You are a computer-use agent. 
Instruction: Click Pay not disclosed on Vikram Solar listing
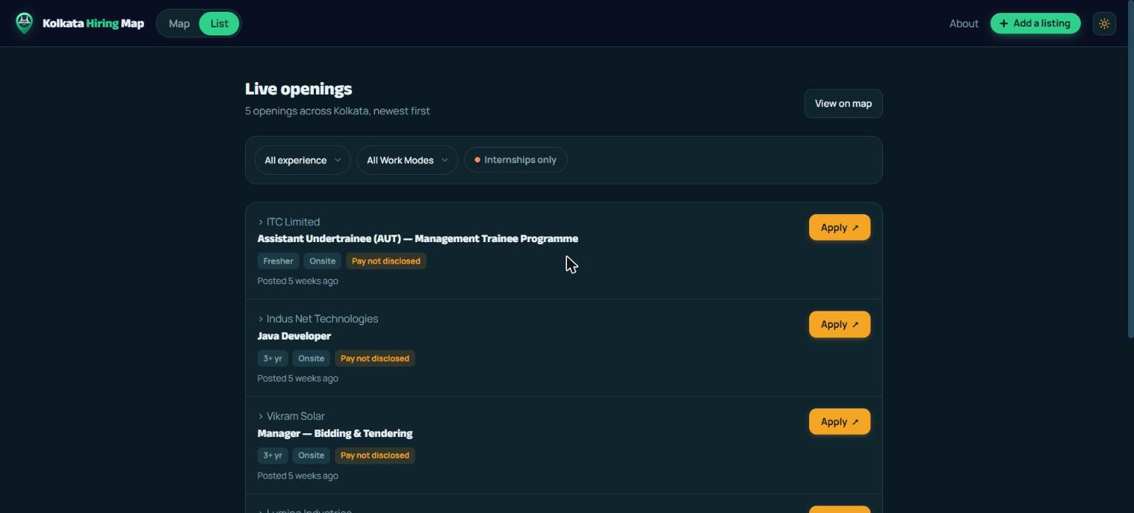375,455
